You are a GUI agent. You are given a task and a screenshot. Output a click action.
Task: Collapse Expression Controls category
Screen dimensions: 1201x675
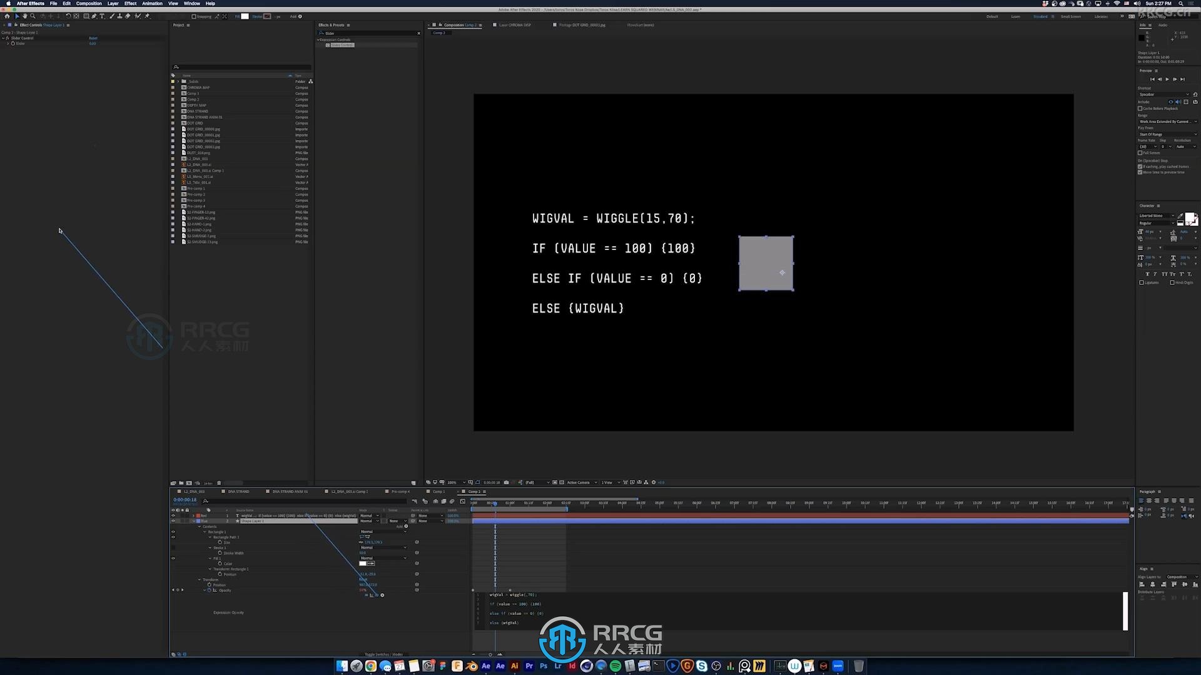318,40
